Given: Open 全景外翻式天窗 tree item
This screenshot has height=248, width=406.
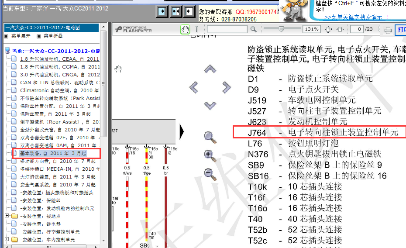Looking at the screenshot, I should (60, 130).
